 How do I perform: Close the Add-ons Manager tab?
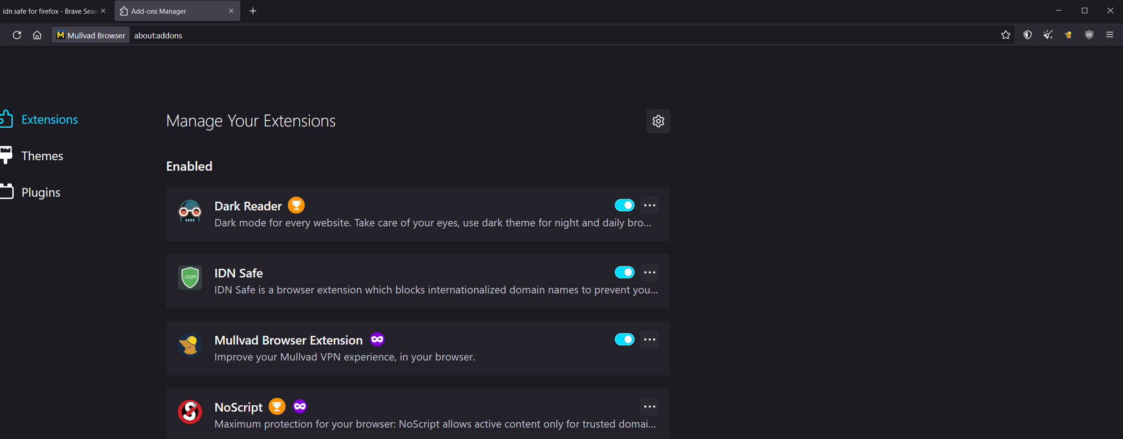(x=231, y=11)
